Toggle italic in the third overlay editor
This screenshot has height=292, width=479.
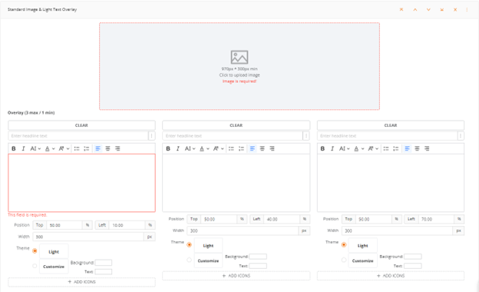tap(332, 148)
